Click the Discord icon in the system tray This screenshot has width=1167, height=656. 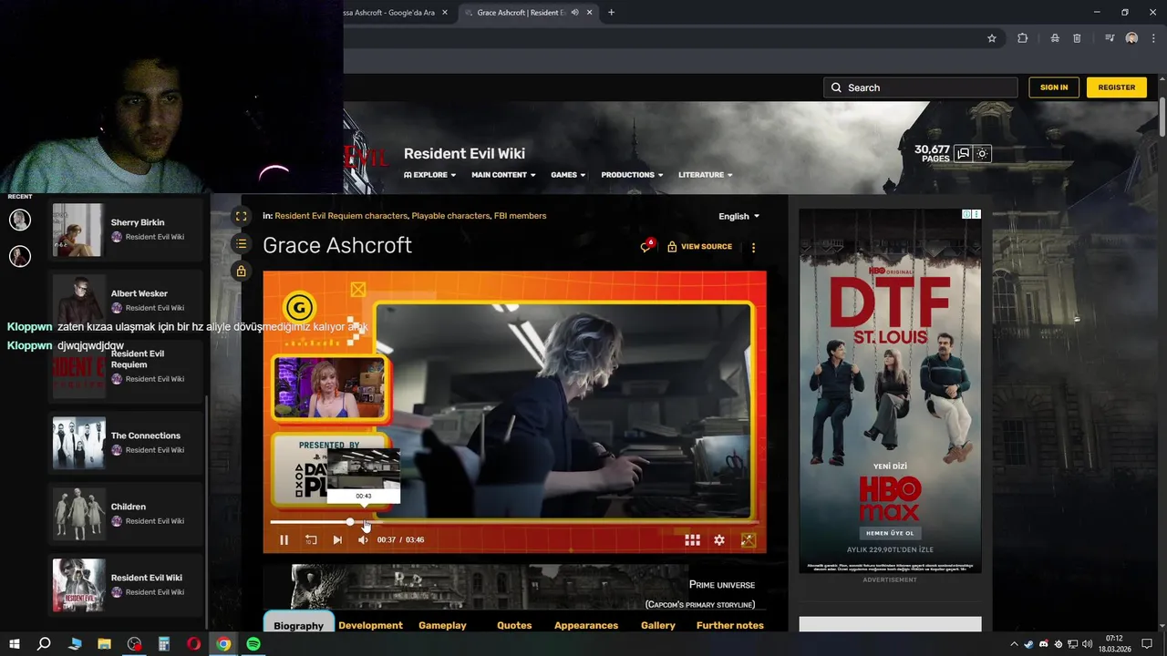(x=1043, y=644)
